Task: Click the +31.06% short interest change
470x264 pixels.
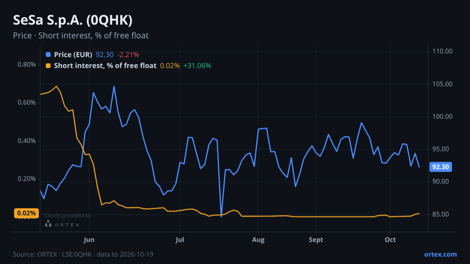Action: click(197, 66)
